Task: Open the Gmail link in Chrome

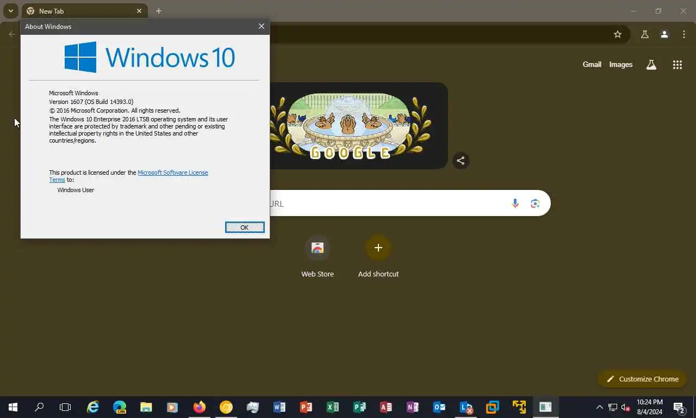Action: tap(592, 64)
